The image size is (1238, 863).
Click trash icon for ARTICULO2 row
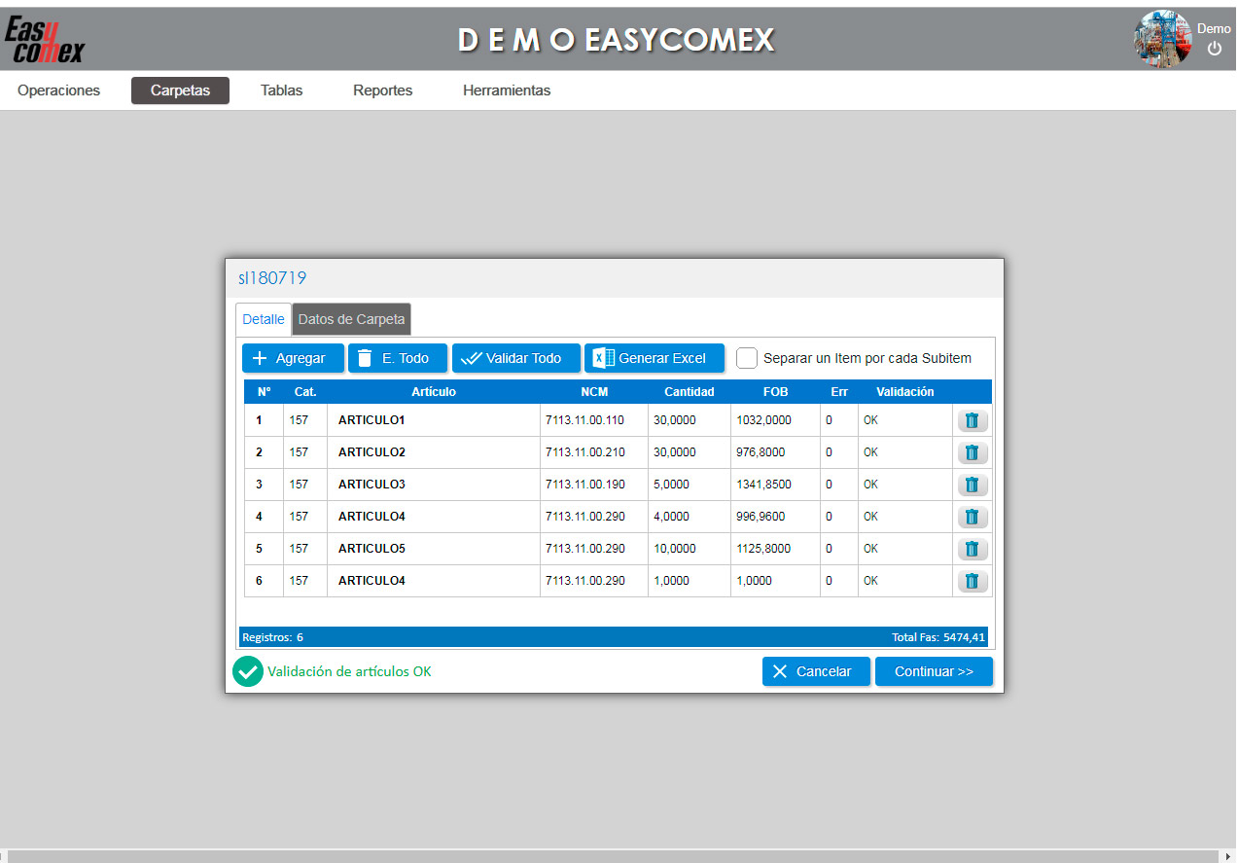tap(973, 452)
